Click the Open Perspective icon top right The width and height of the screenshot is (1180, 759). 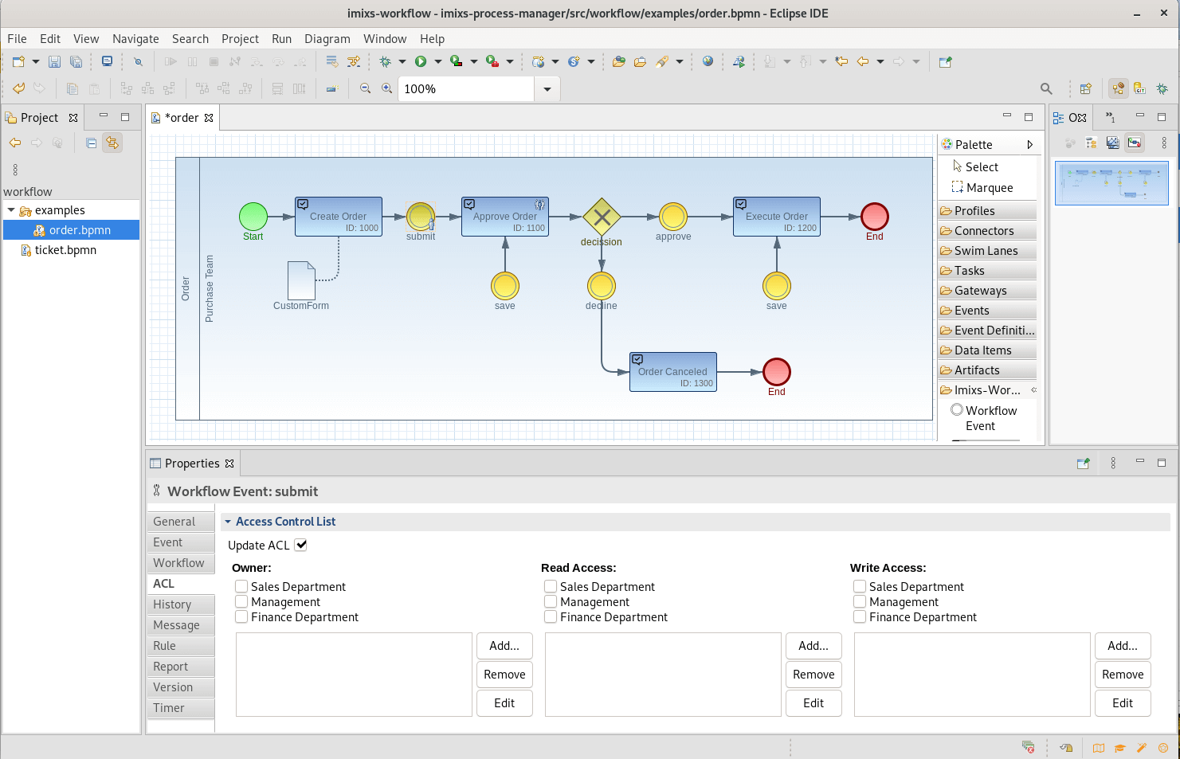[1086, 88]
